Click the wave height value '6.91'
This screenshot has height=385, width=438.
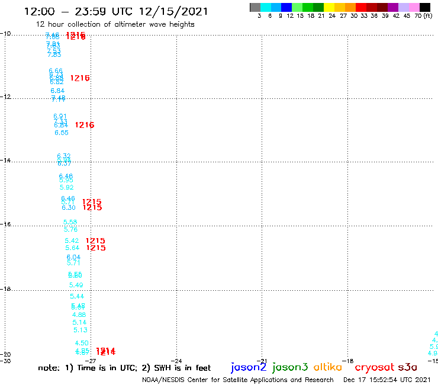[x=60, y=116]
